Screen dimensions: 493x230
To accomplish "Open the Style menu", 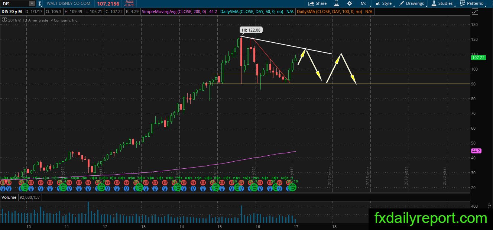I will pos(384,3).
